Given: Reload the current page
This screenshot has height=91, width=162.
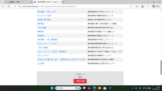Looking at the screenshot, I should pos(9,6).
